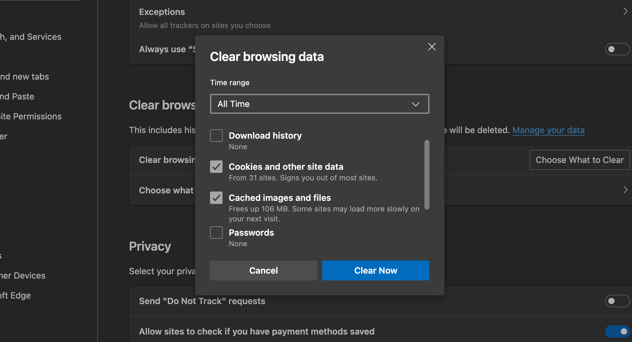Image resolution: width=632 pixels, height=342 pixels.
Task: Click the Clear Now button
Action: [375, 270]
